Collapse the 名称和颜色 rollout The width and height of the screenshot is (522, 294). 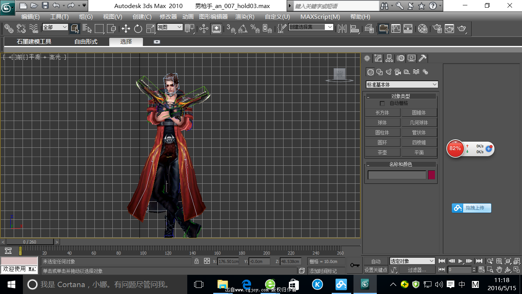pos(400,164)
